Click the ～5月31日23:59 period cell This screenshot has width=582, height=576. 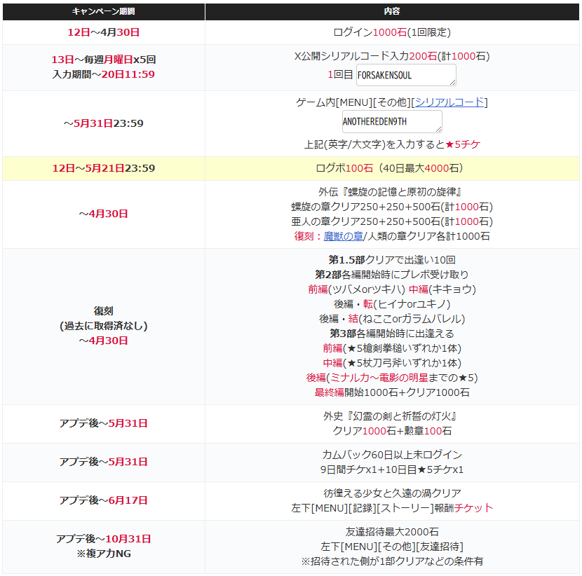(104, 123)
